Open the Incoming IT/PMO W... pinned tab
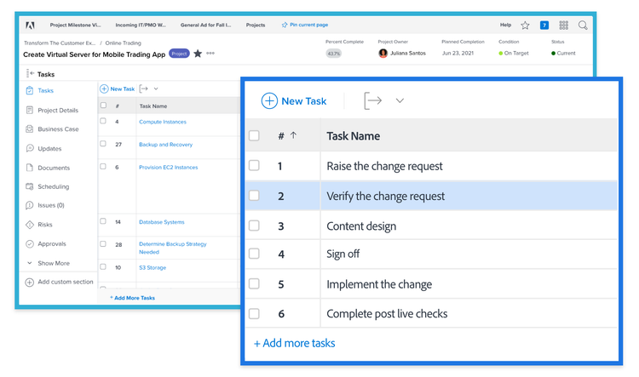This screenshot has width=639, height=377. click(141, 25)
